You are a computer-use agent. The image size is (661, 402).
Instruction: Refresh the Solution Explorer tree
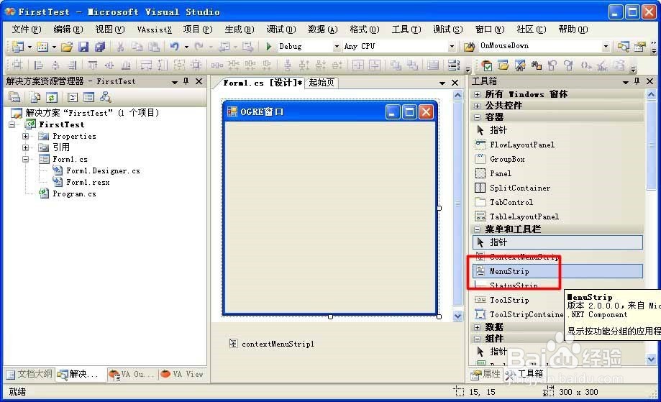(x=52, y=97)
